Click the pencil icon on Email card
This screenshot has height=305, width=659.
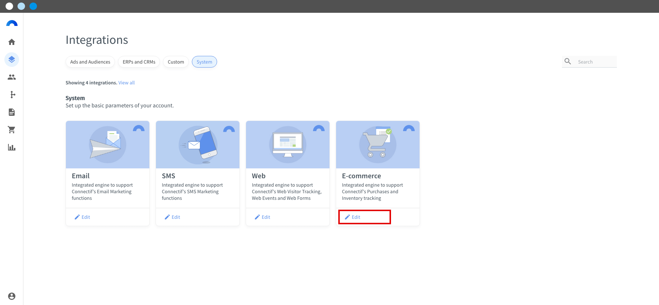(x=77, y=217)
